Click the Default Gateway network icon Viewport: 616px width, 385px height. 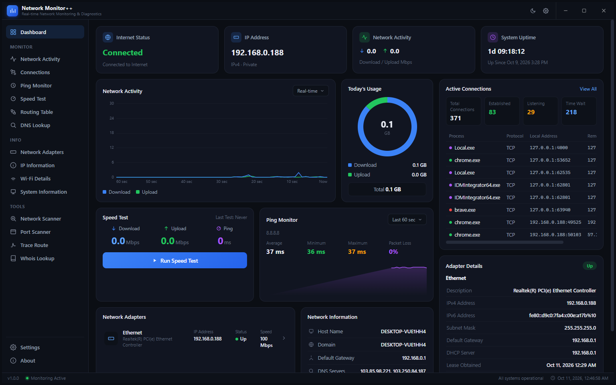coord(311,358)
